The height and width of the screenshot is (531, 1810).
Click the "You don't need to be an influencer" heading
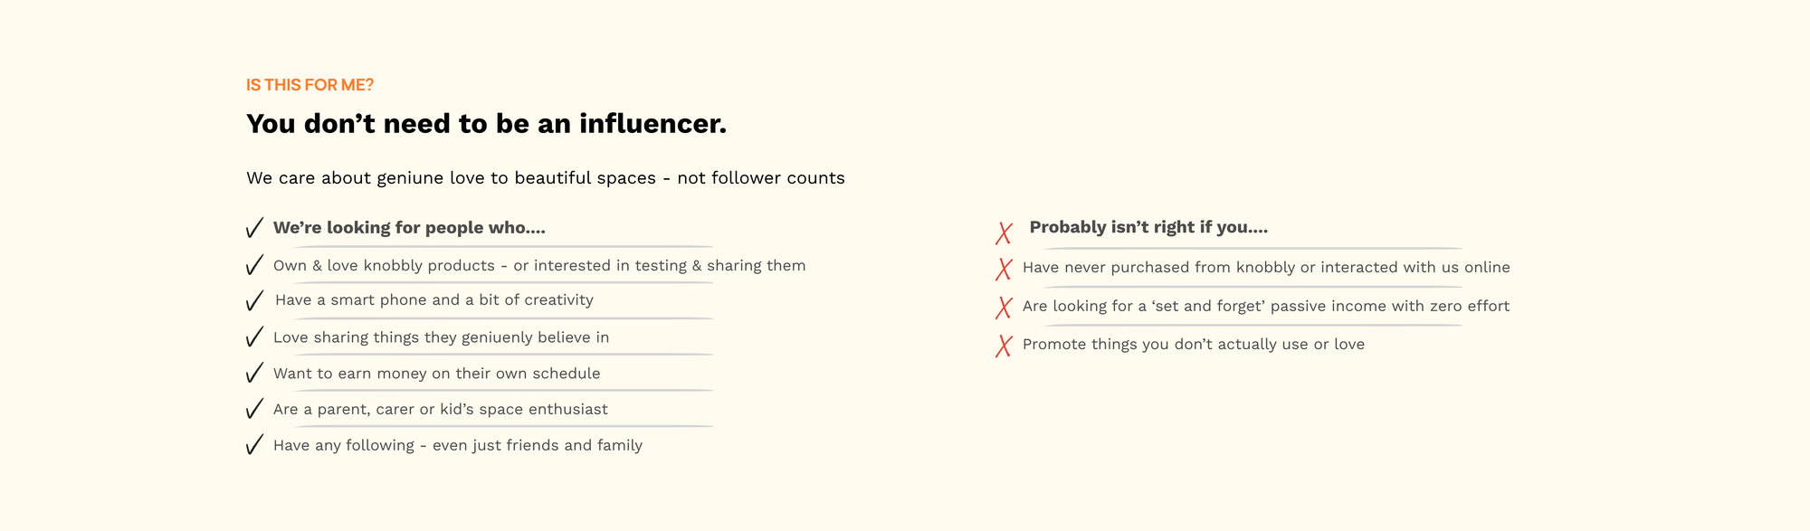(x=486, y=124)
